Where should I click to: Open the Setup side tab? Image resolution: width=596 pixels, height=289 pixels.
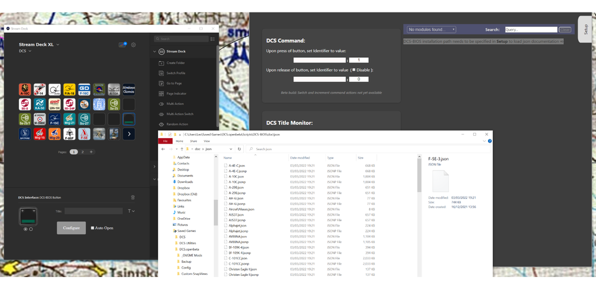tap(586, 29)
